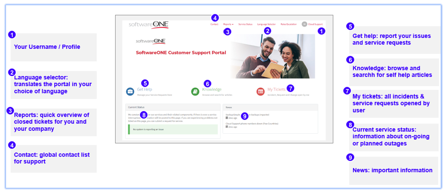The image size is (447, 193).
Task: Click the green 'No system is reporting an issue' banner
Action: (x=173, y=129)
